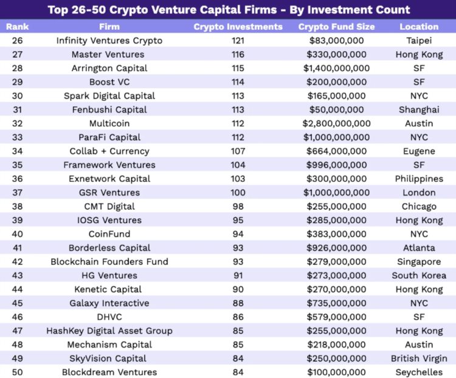Select the Firm column header
Image resolution: width=456 pixels, height=378 pixels.
[109, 27]
